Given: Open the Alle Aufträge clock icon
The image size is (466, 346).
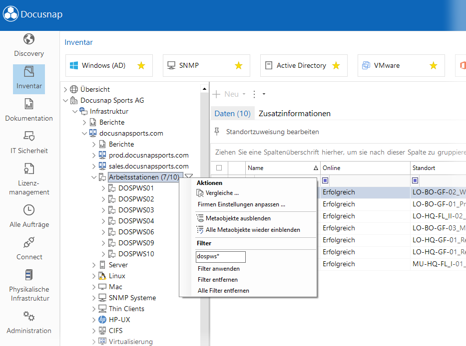Looking at the screenshot, I should click(29, 210).
